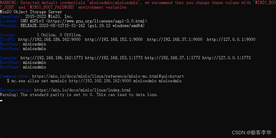276x138 pixels.
Task: Open Console URL http://192.168.37.1:1773
Action: tap(172, 58)
